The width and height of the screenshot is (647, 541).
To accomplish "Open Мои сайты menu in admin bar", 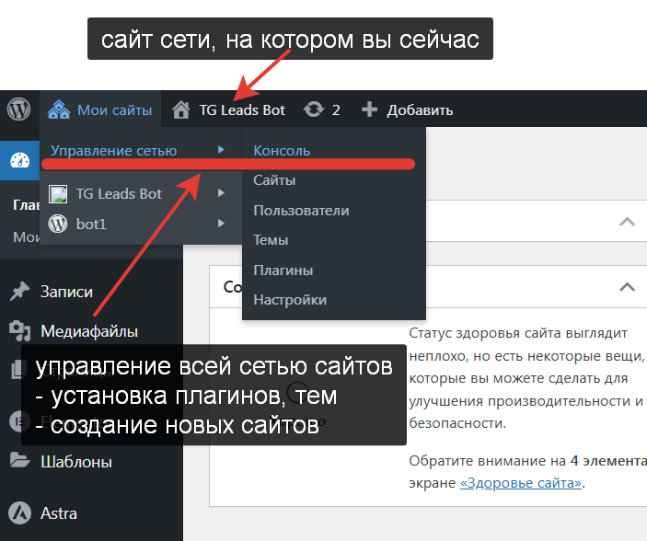I will tap(115, 110).
